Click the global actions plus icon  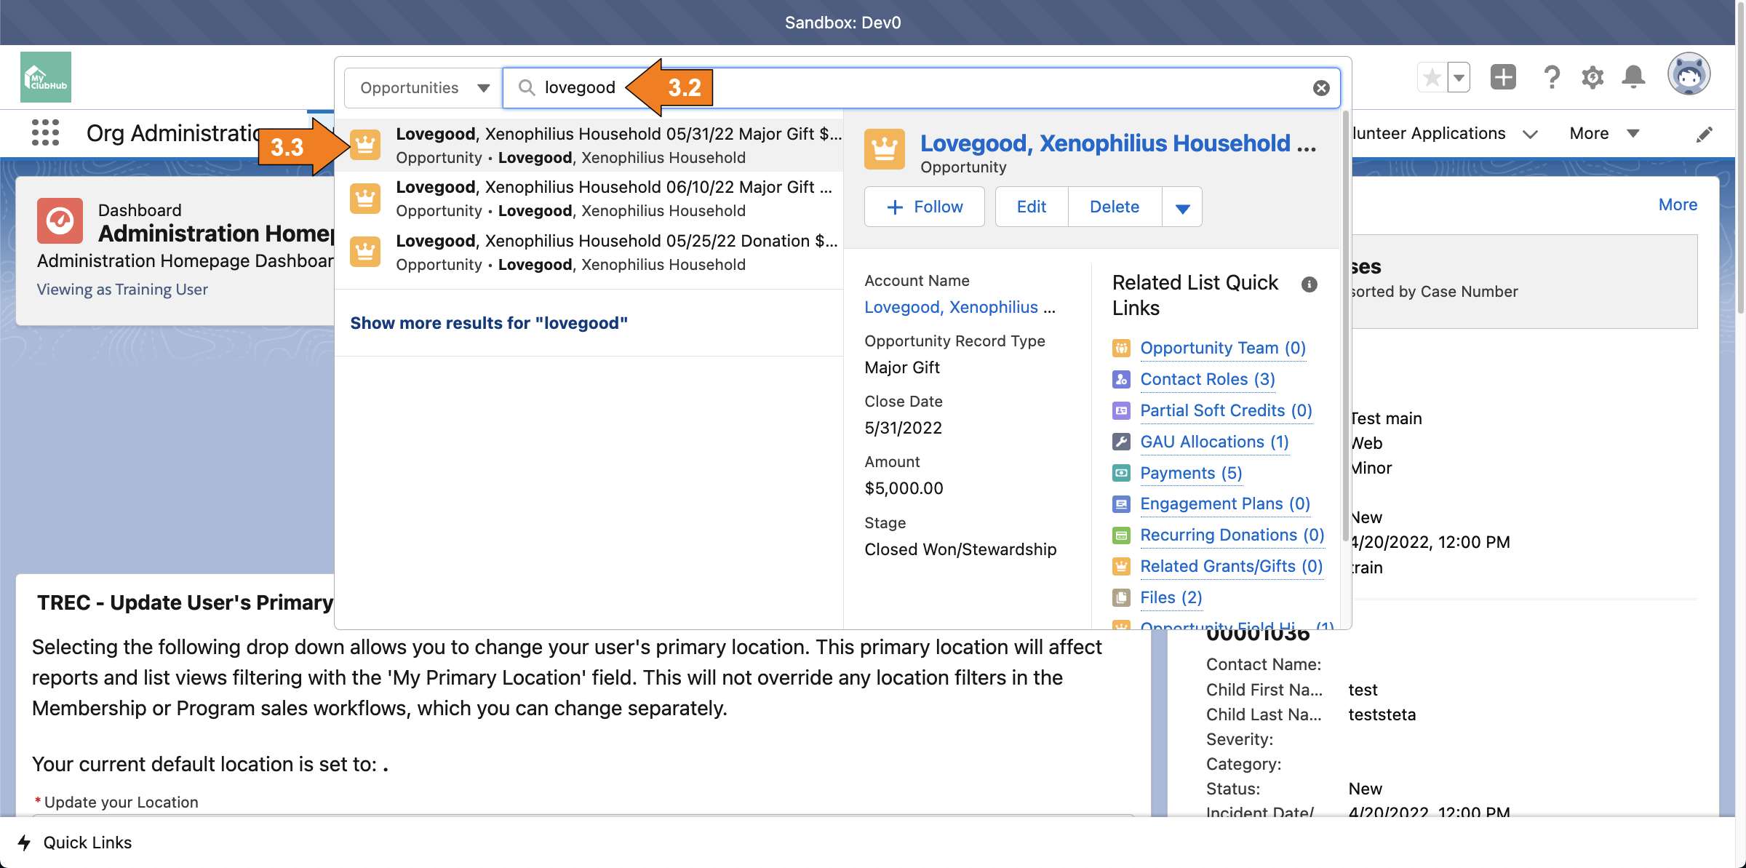click(1503, 76)
